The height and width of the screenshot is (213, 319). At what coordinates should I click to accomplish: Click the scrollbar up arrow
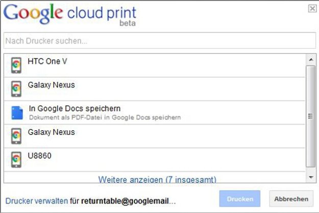(x=311, y=59)
